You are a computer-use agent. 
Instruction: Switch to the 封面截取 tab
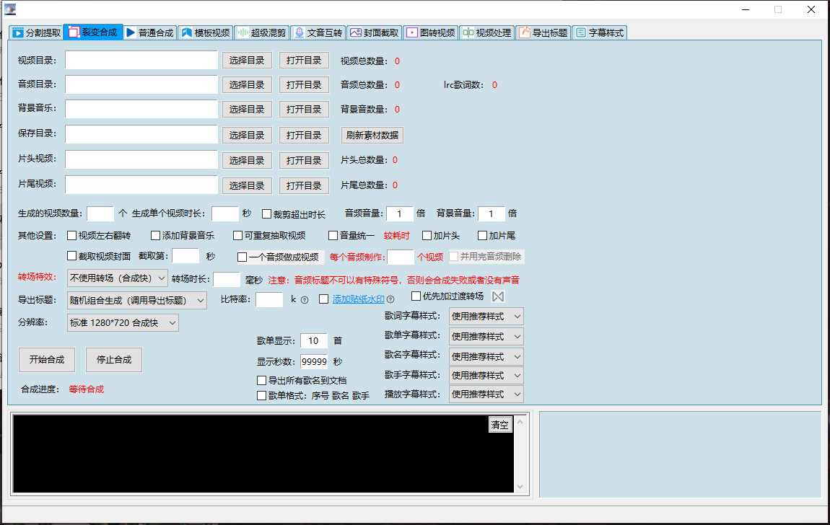click(374, 32)
